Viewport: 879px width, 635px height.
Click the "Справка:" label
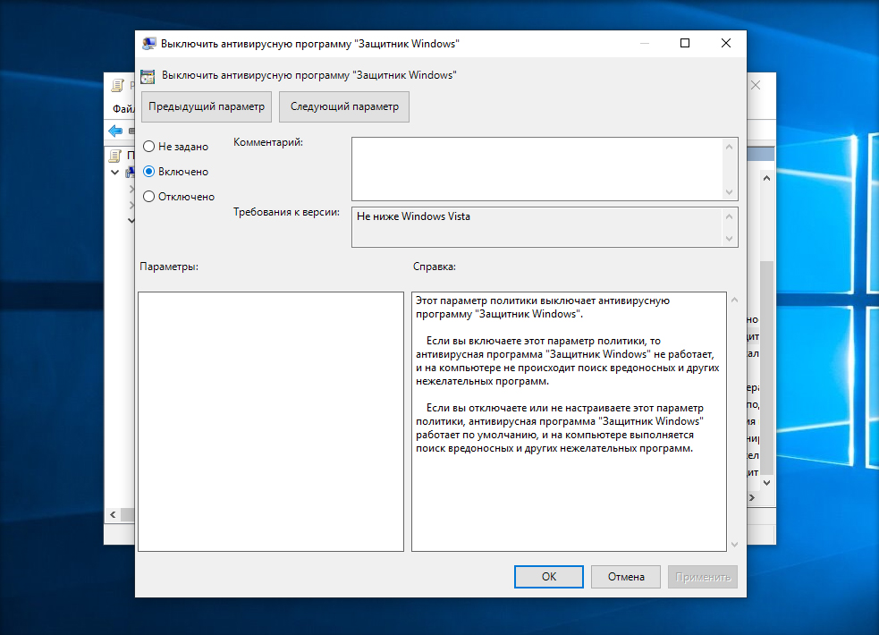tap(435, 267)
